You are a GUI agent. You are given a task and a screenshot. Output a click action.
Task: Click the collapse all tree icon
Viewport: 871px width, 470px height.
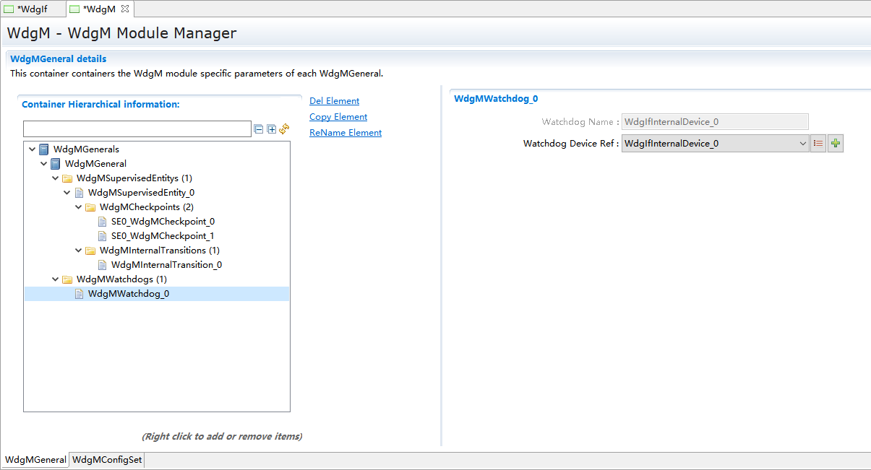(x=259, y=129)
